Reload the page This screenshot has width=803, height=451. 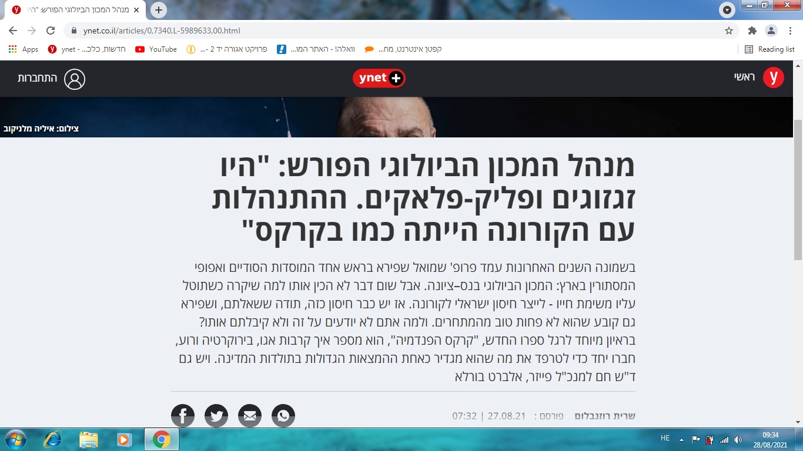51,31
